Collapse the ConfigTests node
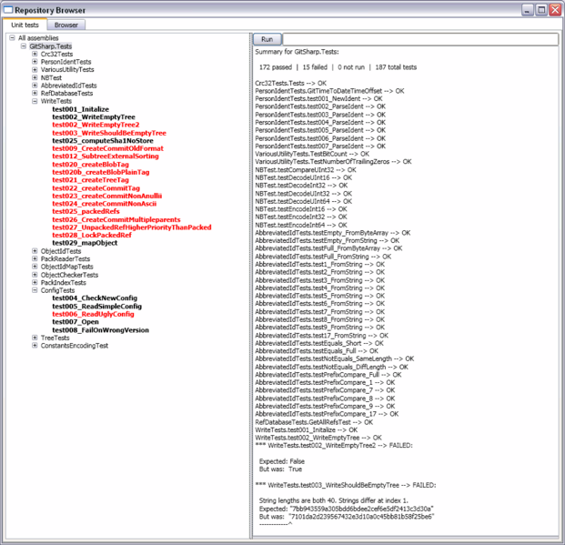Image resolution: width=565 pixels, height=545 pixels. point(35,290)
